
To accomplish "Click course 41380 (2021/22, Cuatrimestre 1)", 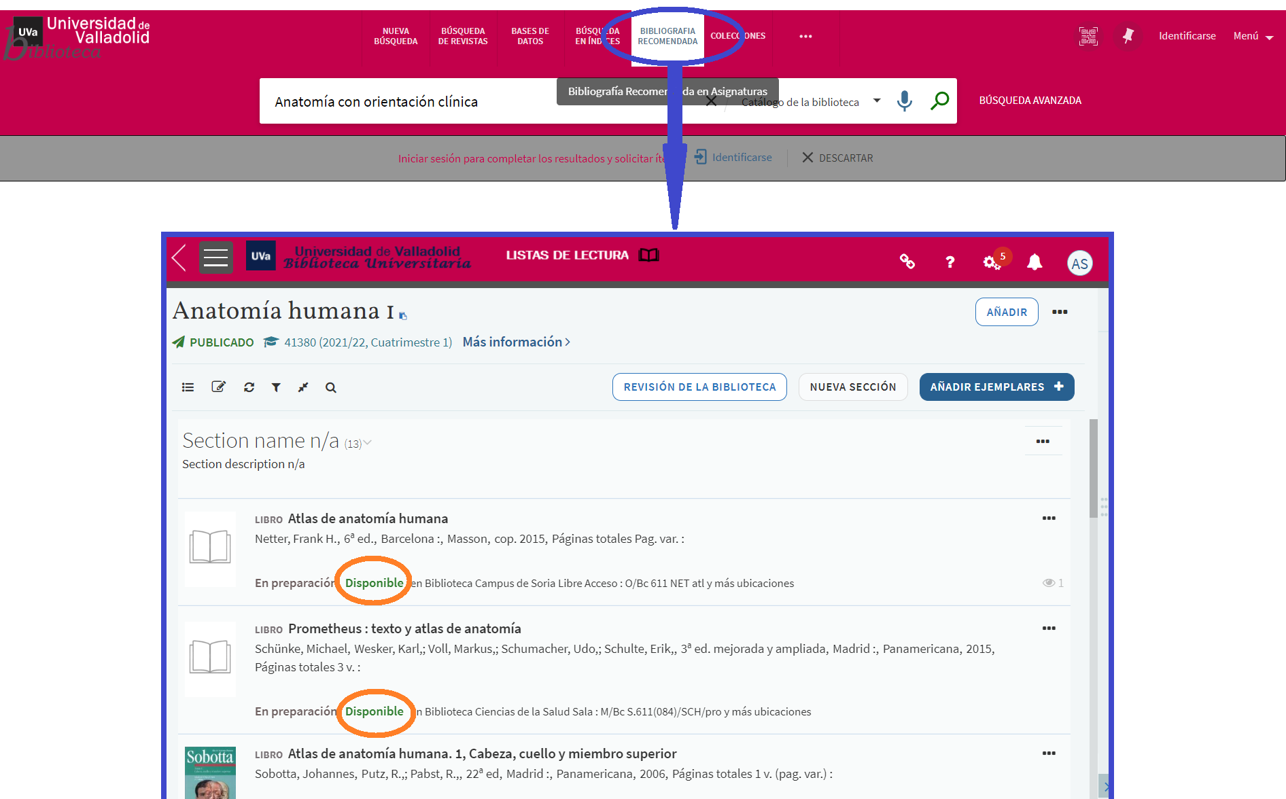I will [368, 342].
